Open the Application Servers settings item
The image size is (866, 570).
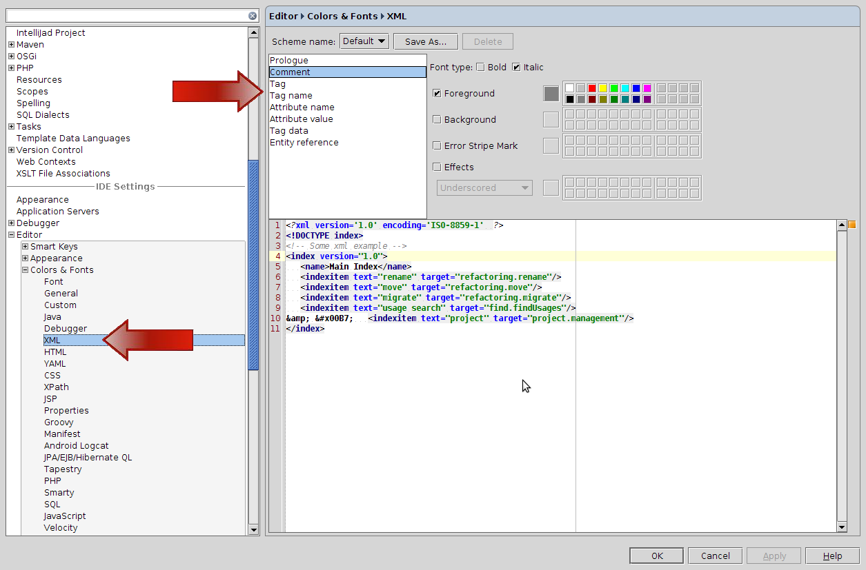(58, 212)
